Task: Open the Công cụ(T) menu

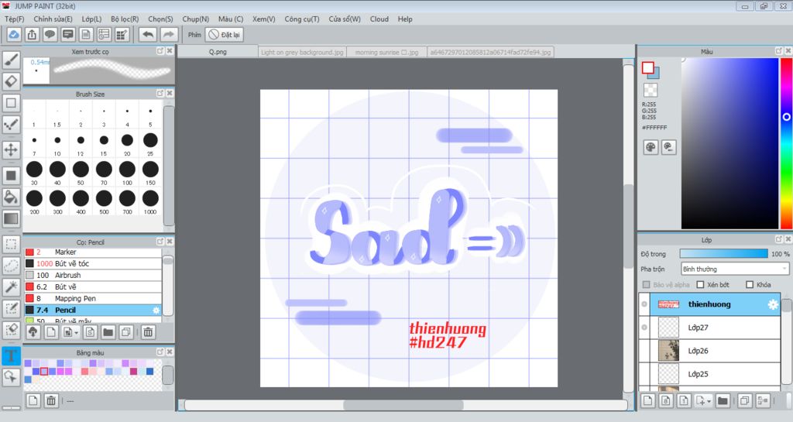Action: 302,19
